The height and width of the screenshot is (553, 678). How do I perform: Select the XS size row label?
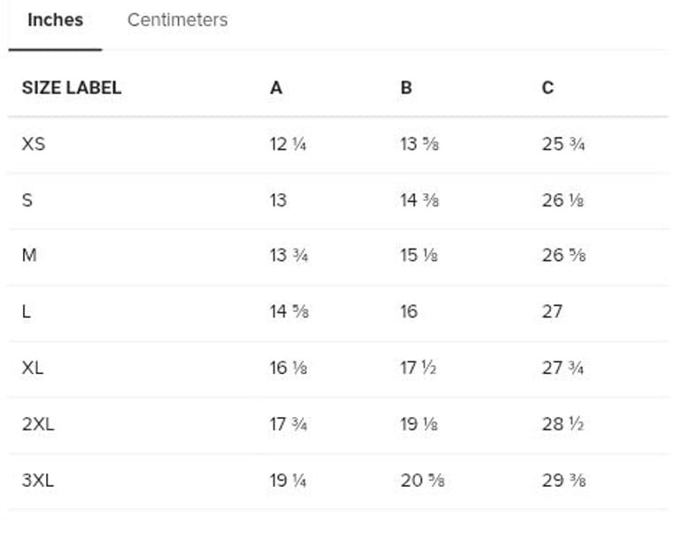coord(34,144)
